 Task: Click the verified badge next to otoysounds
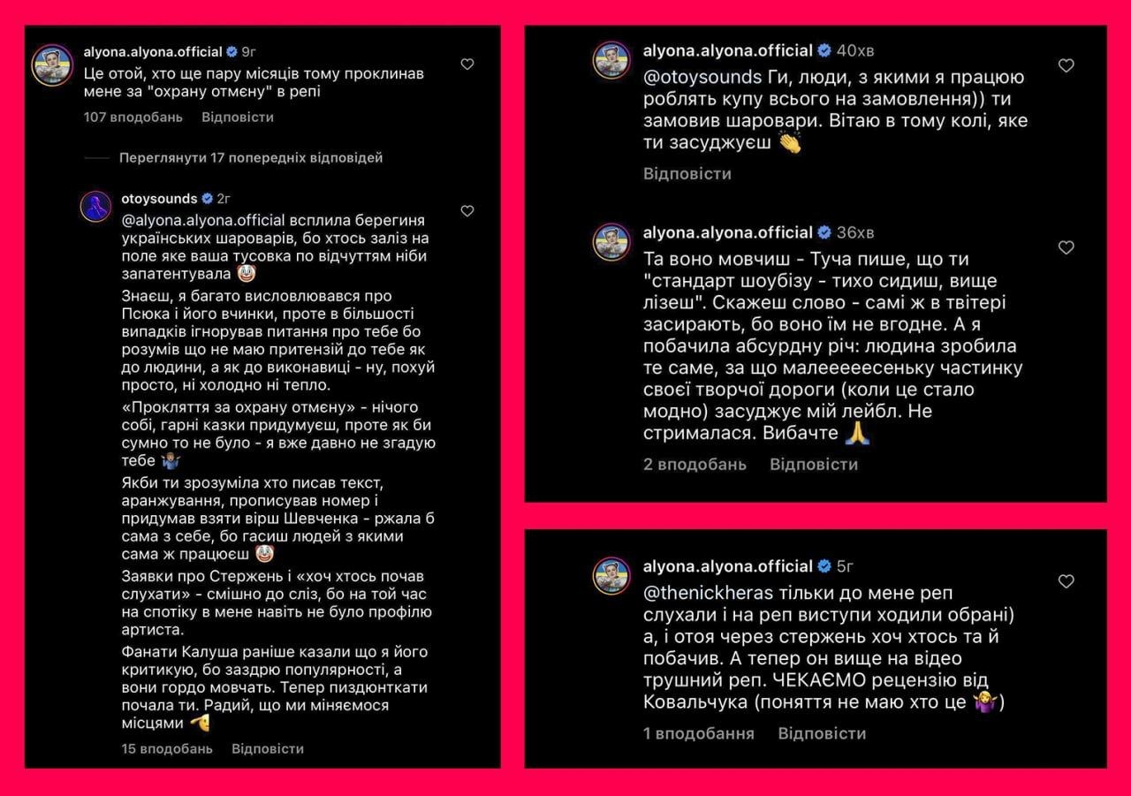pyautogui.click(x=207, y=199)
